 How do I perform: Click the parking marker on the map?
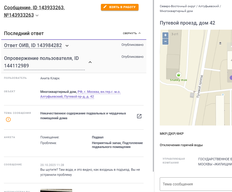coord(222,95)
